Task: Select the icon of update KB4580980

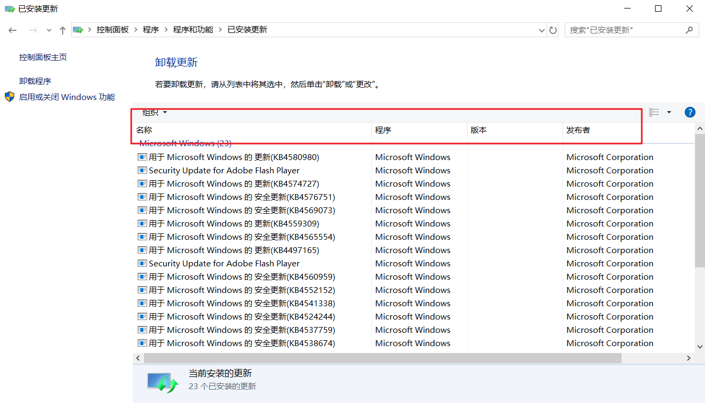Action: (142, 157)
